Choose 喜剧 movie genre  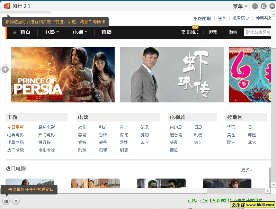82,135
